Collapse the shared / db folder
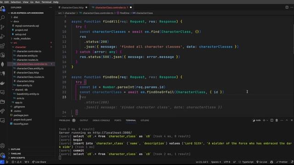294x165 pixels. point(21,90)
